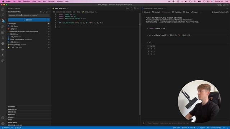Click the Ln 7, Col 1 status bar entry
The width and height of the screenshot is (230, 129).
pyautogui.click(x=176, y=128)
